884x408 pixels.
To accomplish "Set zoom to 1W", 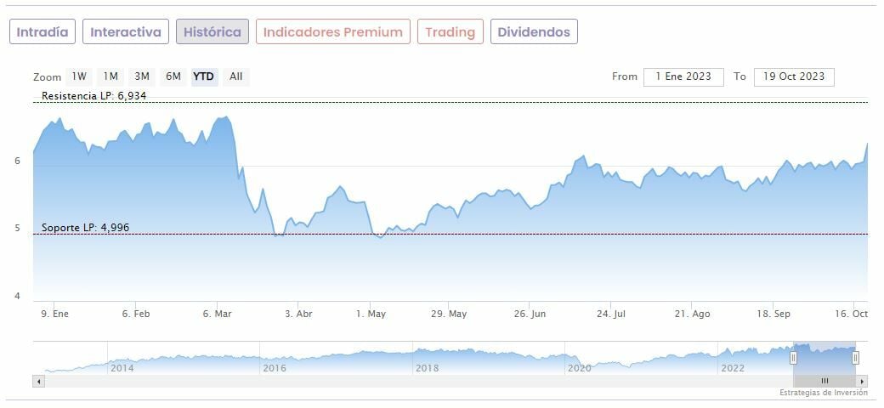I will [x=79, y=76].
